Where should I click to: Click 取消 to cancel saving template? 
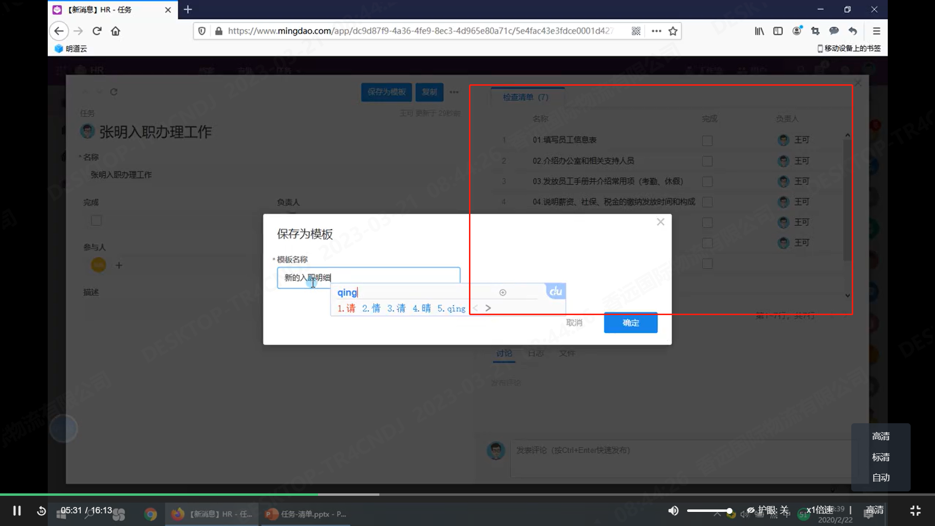tap(574, 323)
